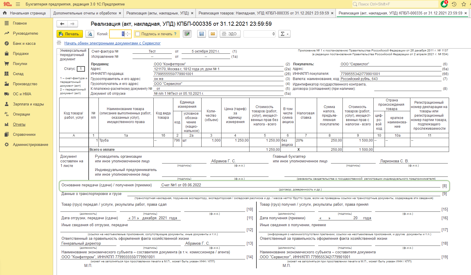Screen dimensions: 471x275
Task: Click the yellow Печать button
Action: click(70, 34)
